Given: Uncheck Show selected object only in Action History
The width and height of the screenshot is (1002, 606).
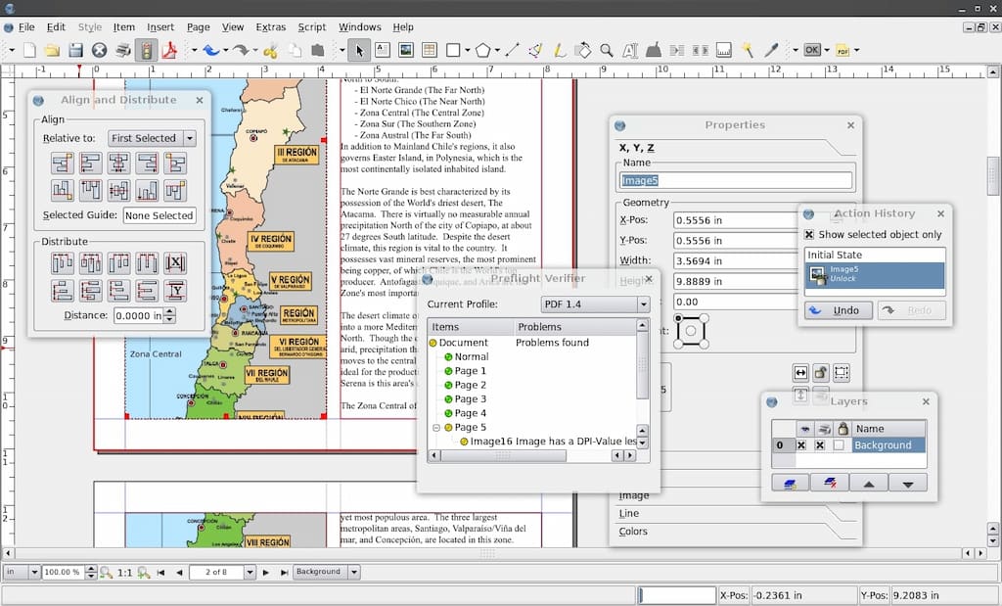Looking at the screenshot, I should tap(809, 233).
